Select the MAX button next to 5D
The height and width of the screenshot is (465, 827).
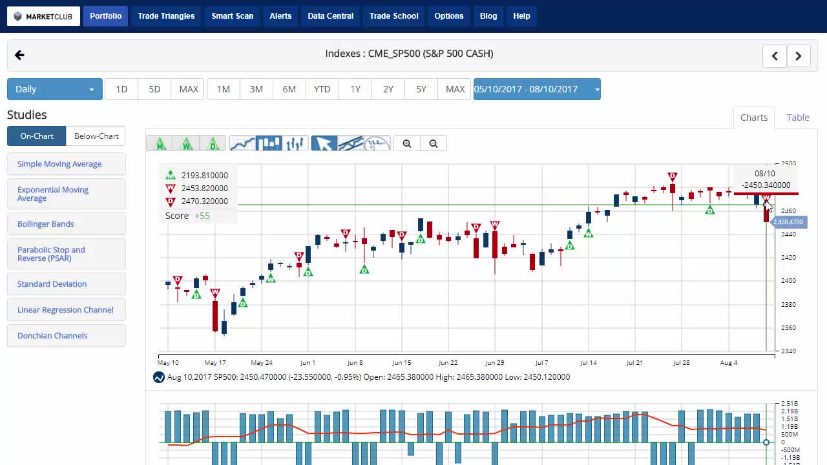[x=188, y=89]
